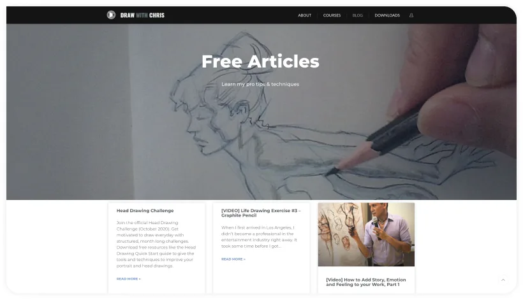Viewport: 523px width, 300px height.
Task: Open the Courses menu item
Action: click(x=332, y=15)
